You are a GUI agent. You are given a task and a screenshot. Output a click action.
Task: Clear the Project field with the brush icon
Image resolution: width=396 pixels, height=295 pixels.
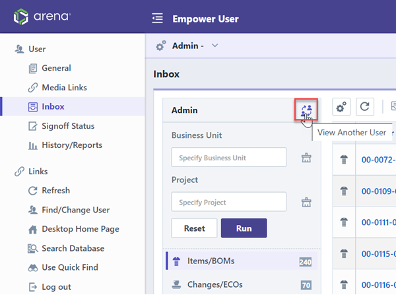click(x=306, y=203)
